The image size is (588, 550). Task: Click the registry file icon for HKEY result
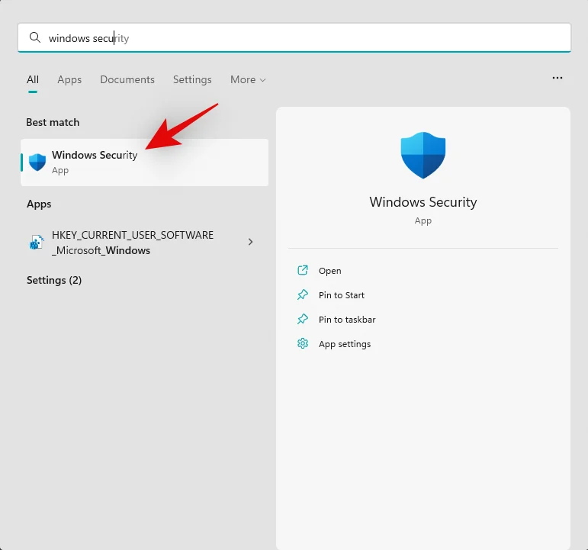(x=37, y=243)
